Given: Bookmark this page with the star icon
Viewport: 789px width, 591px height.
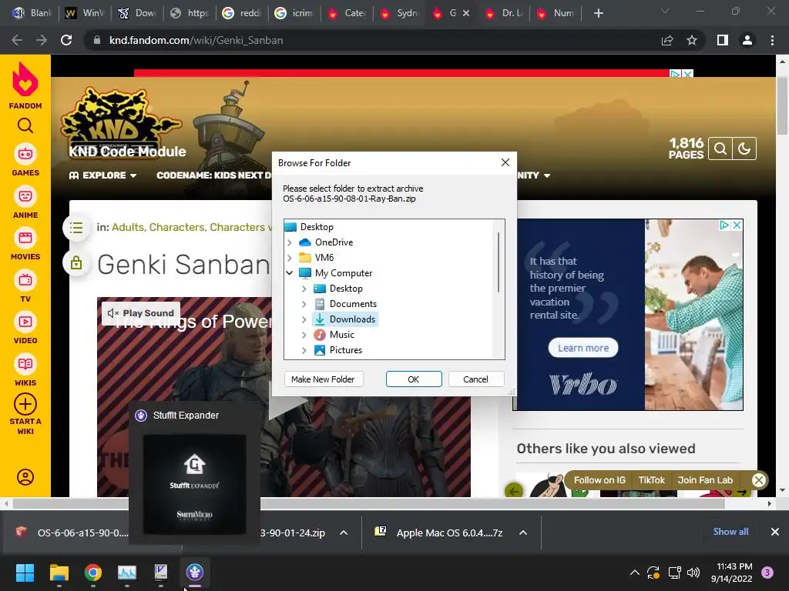Looking at the screenshot, I should click(692, 40).
